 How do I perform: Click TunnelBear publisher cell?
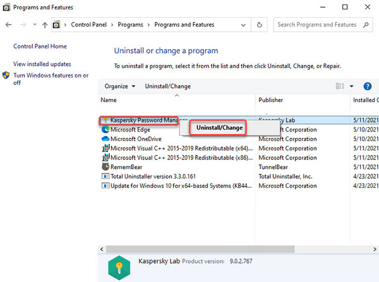[x=273, y=167]
